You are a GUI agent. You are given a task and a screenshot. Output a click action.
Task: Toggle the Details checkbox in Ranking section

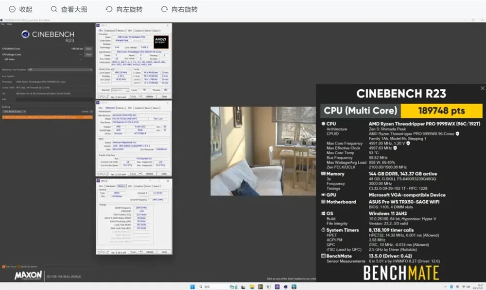point(91,112)
